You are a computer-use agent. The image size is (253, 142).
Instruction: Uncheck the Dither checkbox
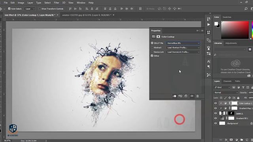(152, 56)
